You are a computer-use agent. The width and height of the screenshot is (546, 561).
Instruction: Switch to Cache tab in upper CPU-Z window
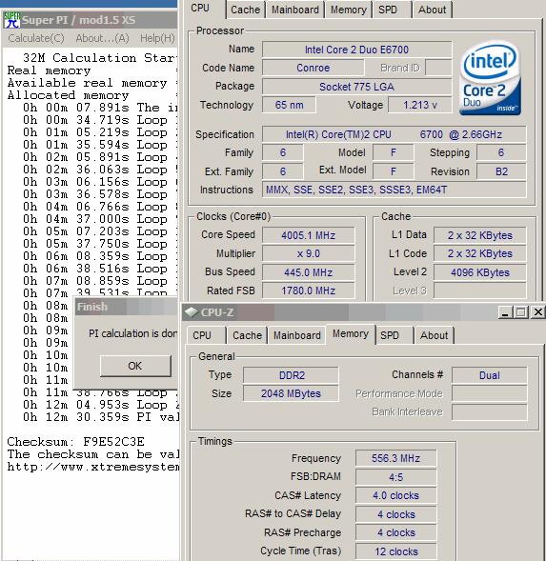(x=245, y=10)
